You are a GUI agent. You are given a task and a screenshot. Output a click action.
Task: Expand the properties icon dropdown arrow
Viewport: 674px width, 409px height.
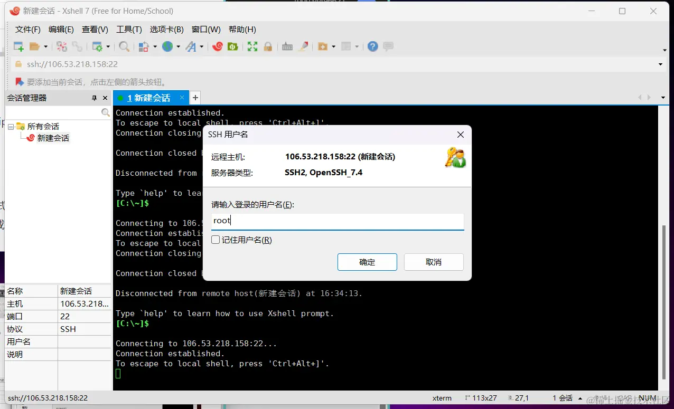108,46
